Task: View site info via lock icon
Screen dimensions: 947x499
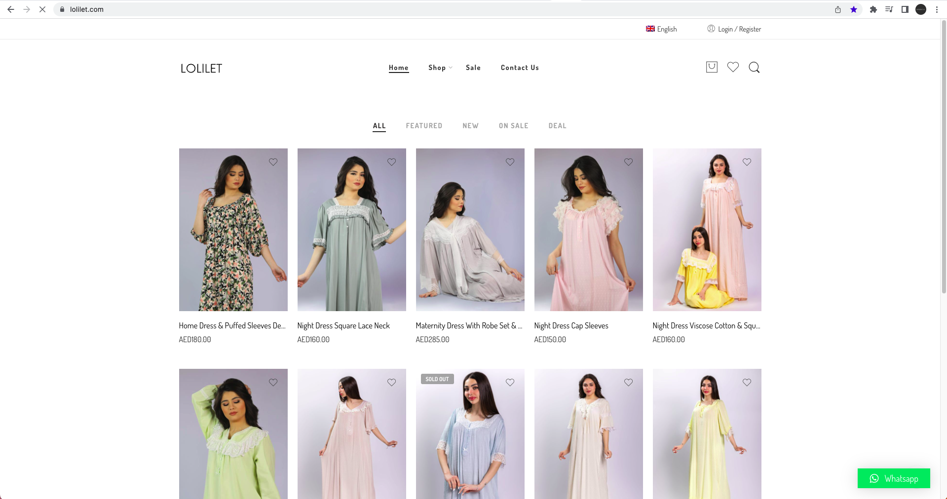Action: (x=62, y=9)
